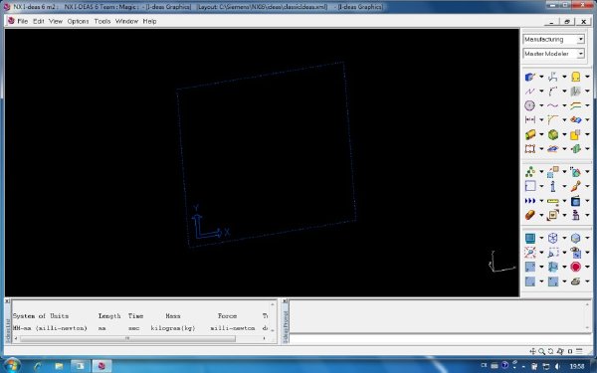
Task: Click the red circle record icon
Action: point(576,267)
